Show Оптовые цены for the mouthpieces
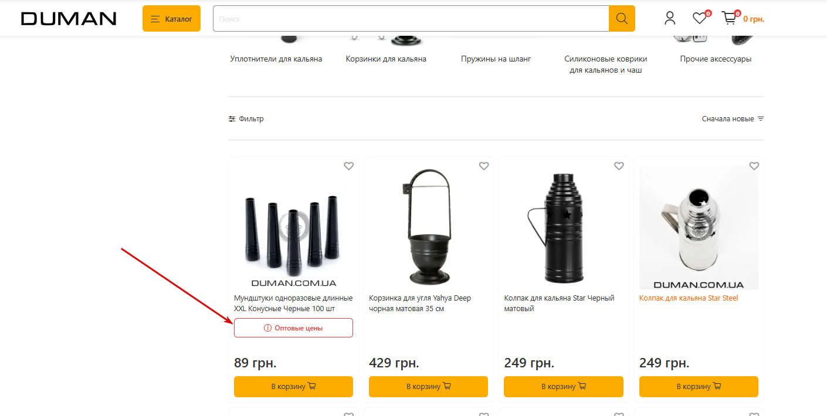827x416 pixels. pyautogui.click(x=293, y=328)
